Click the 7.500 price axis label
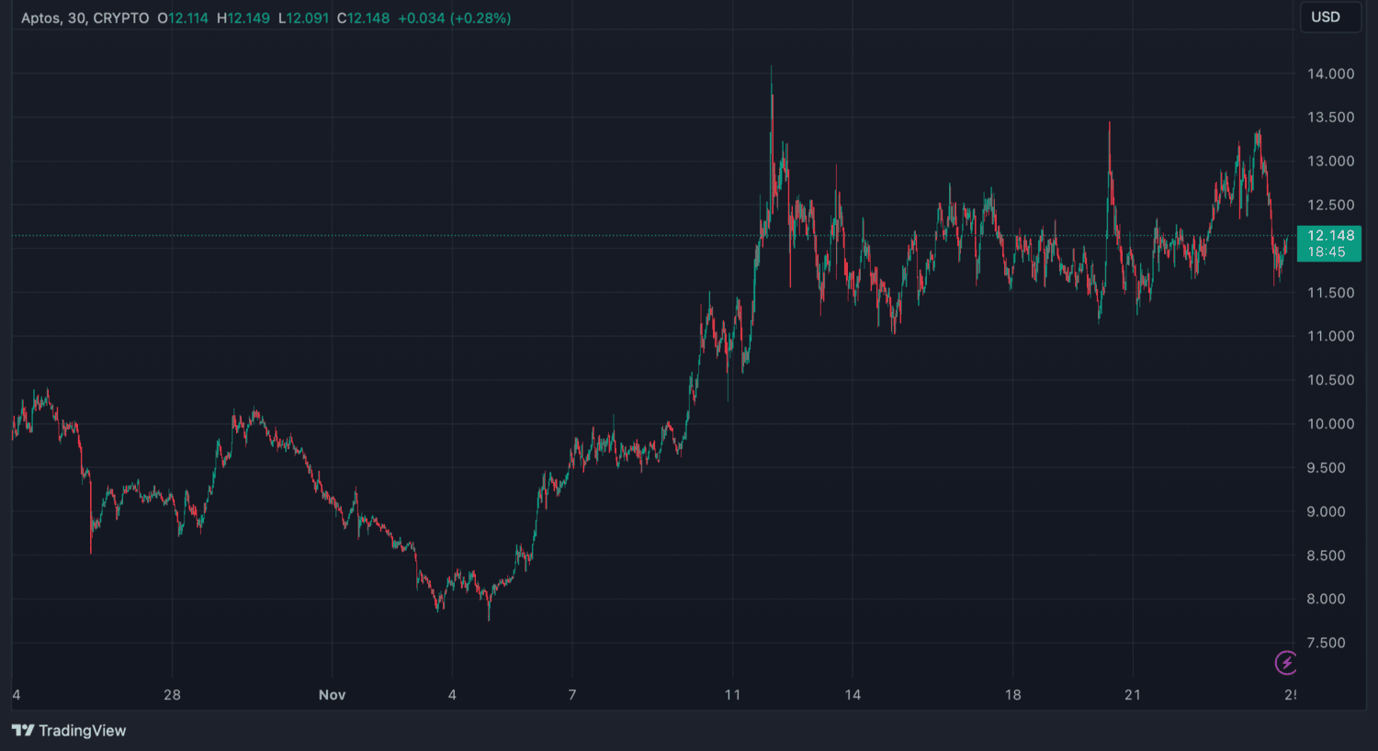This screenshot has width=1378, height=751. [1329, 644]
